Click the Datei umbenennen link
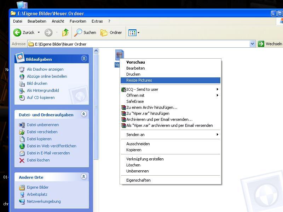This screenshot has height=212, width=283. click(x=43, y=125)
